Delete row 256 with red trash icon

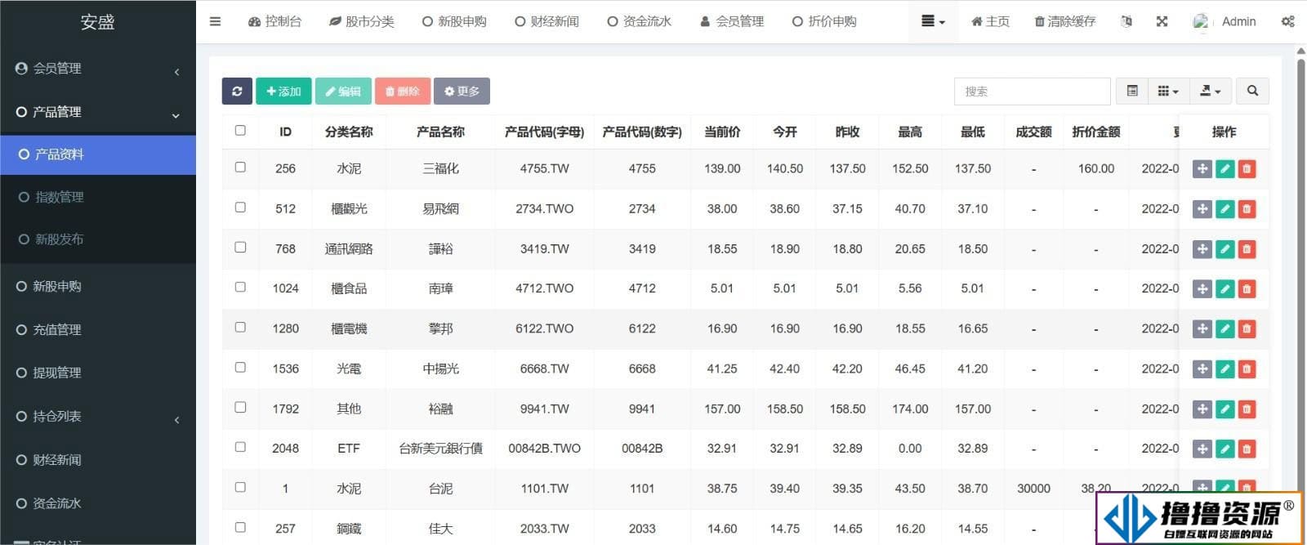[1247, 169]
